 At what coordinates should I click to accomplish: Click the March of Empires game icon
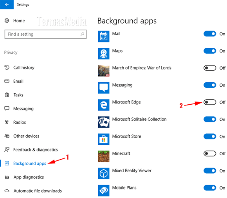[103, 71]
